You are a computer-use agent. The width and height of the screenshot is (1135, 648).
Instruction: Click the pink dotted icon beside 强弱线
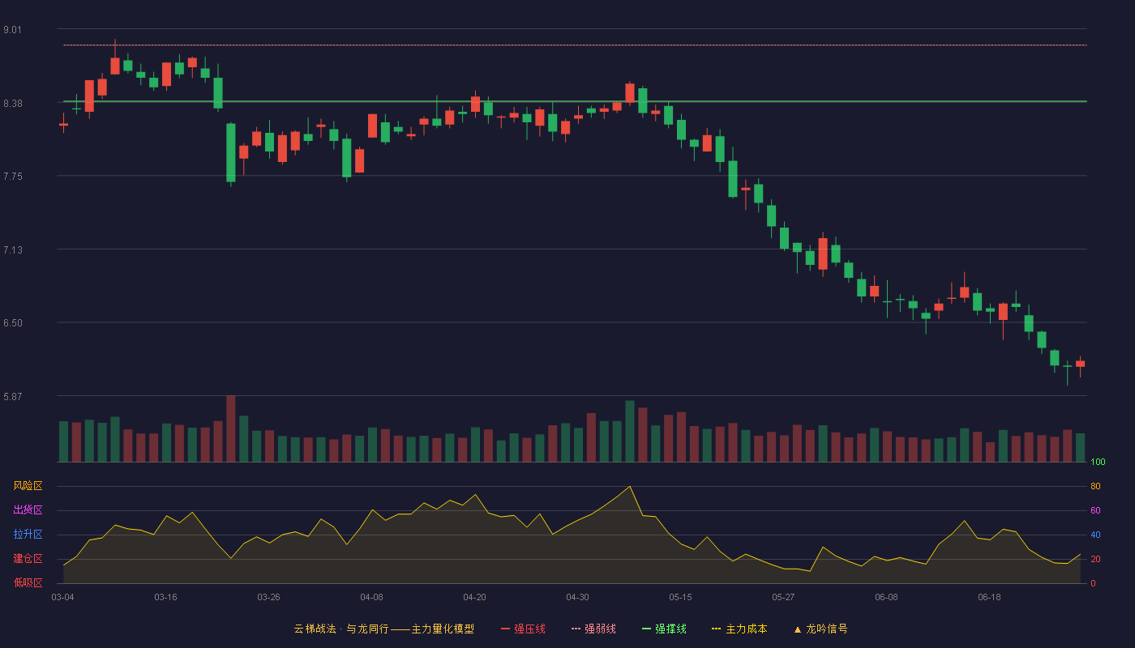[576, 629]
